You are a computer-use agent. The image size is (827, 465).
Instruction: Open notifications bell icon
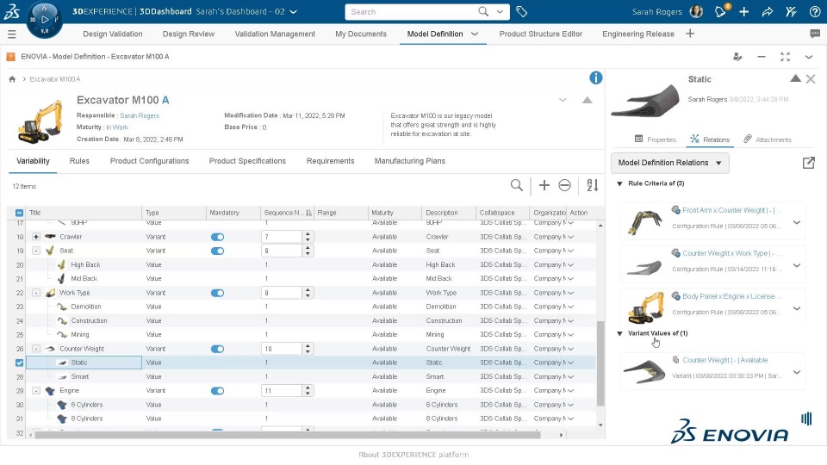pyautogui.click(x=721, y=11)
